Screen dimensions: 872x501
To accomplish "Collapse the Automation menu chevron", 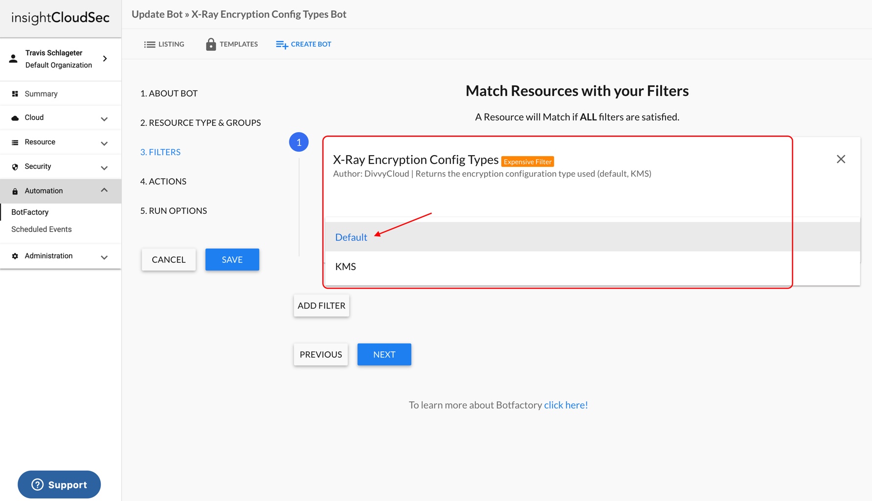I will [104, 190].
